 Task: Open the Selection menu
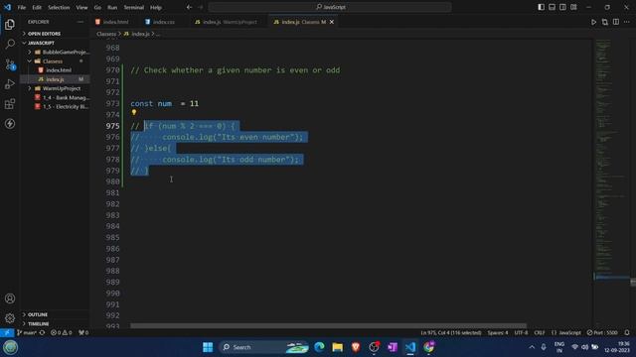pyautogui.click(x=59, y=7)
